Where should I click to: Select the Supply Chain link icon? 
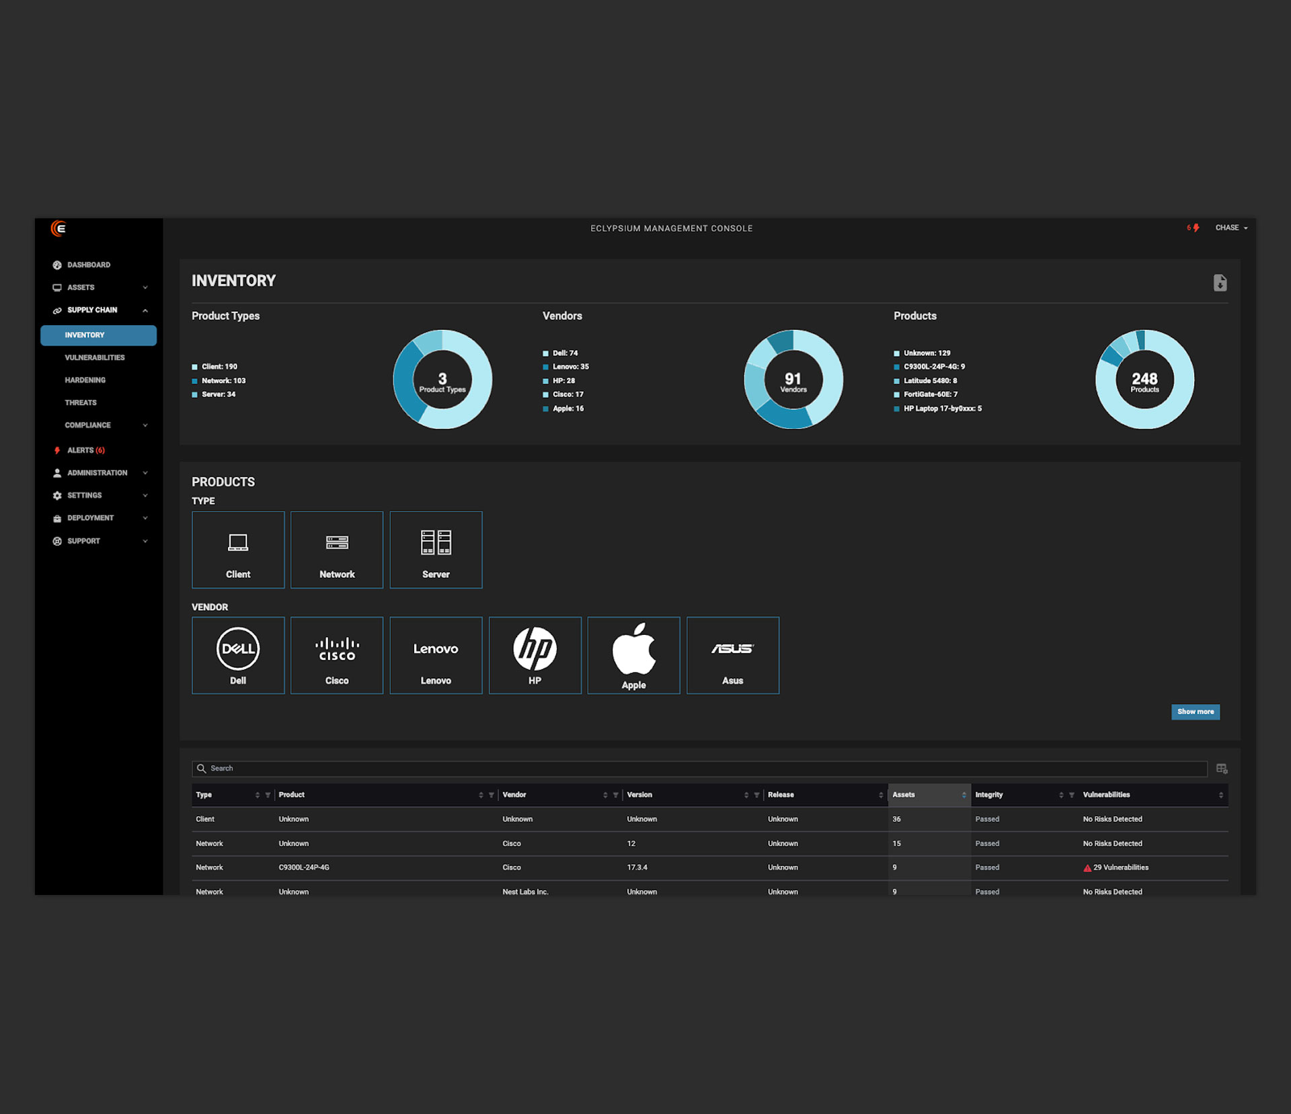[57, 310]
